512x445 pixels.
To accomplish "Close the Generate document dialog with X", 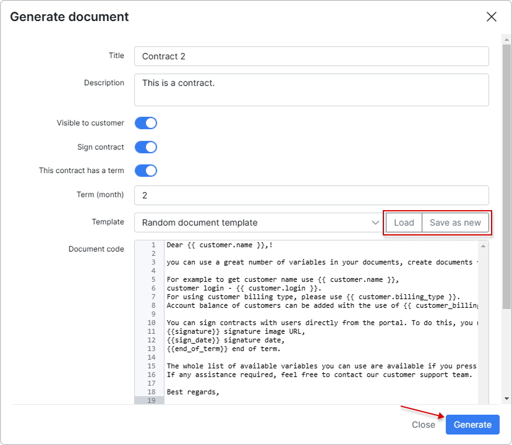I will [x=491, y=17].
